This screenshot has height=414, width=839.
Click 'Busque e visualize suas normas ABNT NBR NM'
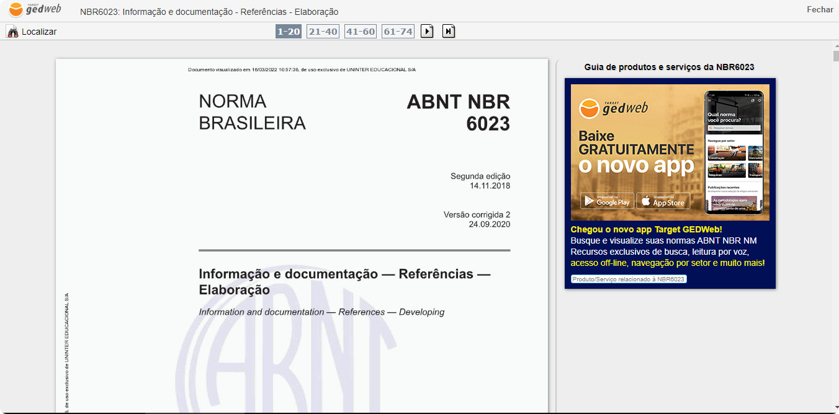663,240
